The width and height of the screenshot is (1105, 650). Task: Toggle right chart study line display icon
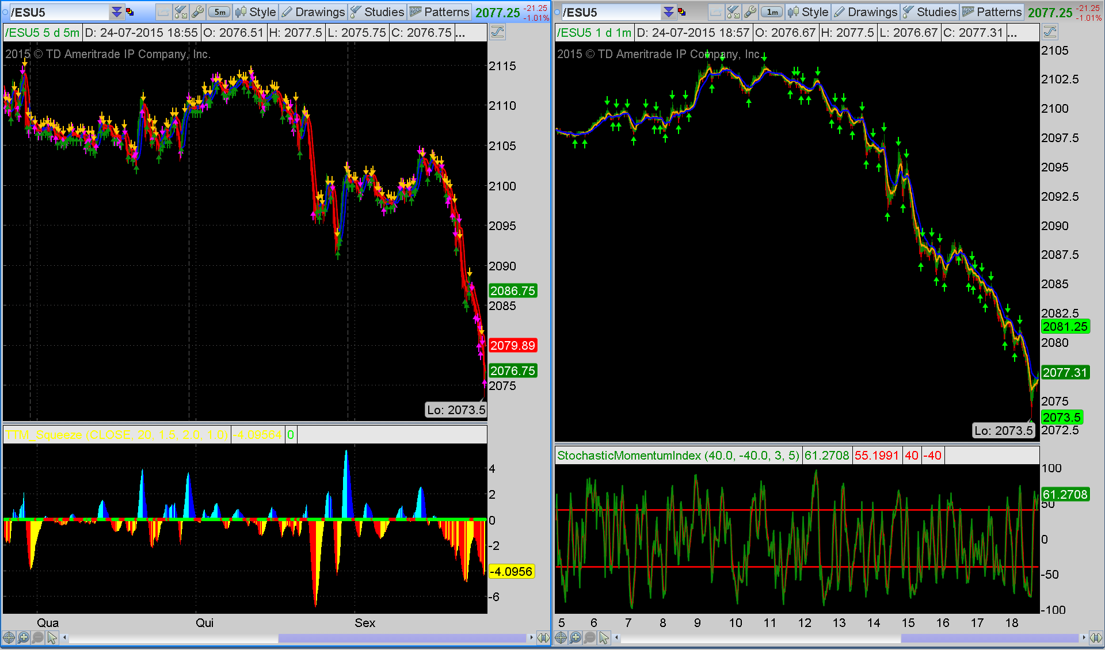coord(1050,33)
